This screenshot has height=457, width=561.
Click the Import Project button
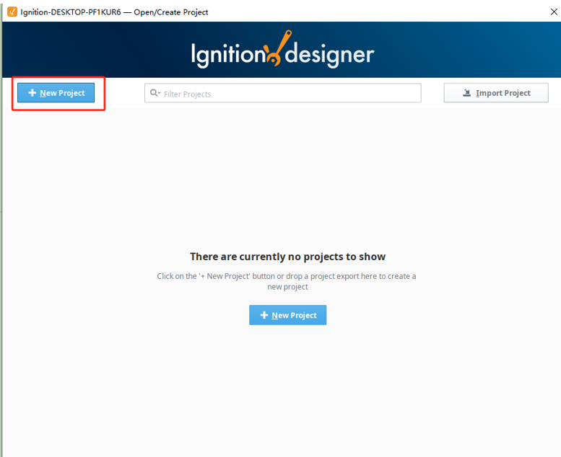[x=496, y=93]
